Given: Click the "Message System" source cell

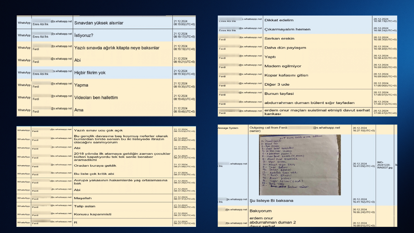Looking at the screenshot, I should (227, 128).
